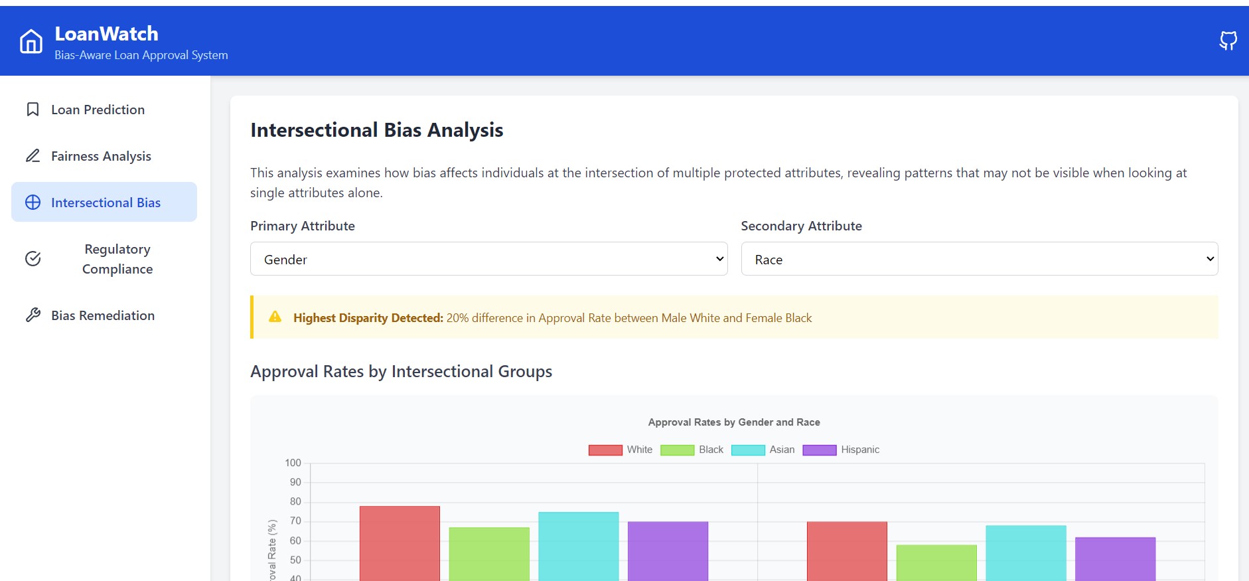The width and height of the screenshot is (1249, 581).
Task: Click the Highest Disparity Detected alert text
Action: point(553,318)
